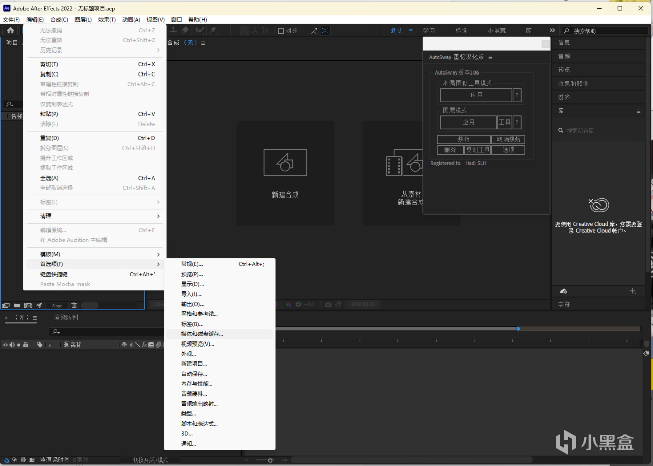This screenshot has height=466, width=653.
Task: Add library item with plus icon
Action: click(x=633, y=291)
